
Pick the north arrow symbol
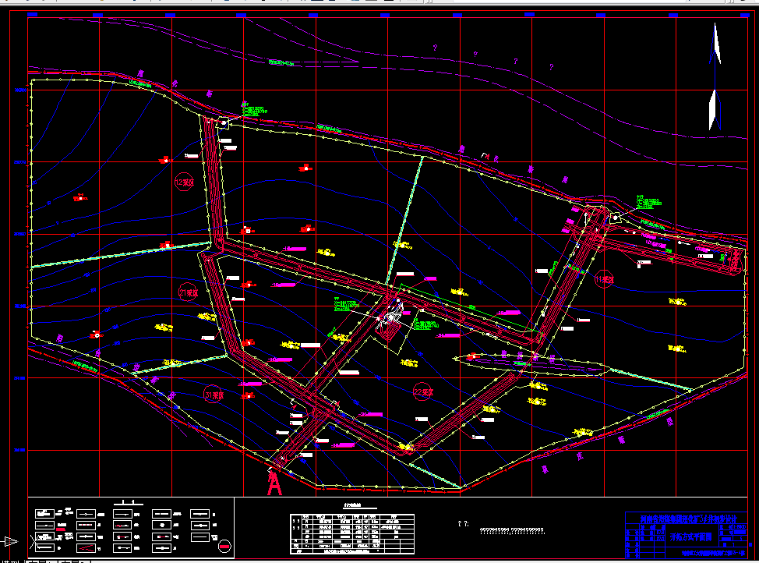(x=715, y=76)
